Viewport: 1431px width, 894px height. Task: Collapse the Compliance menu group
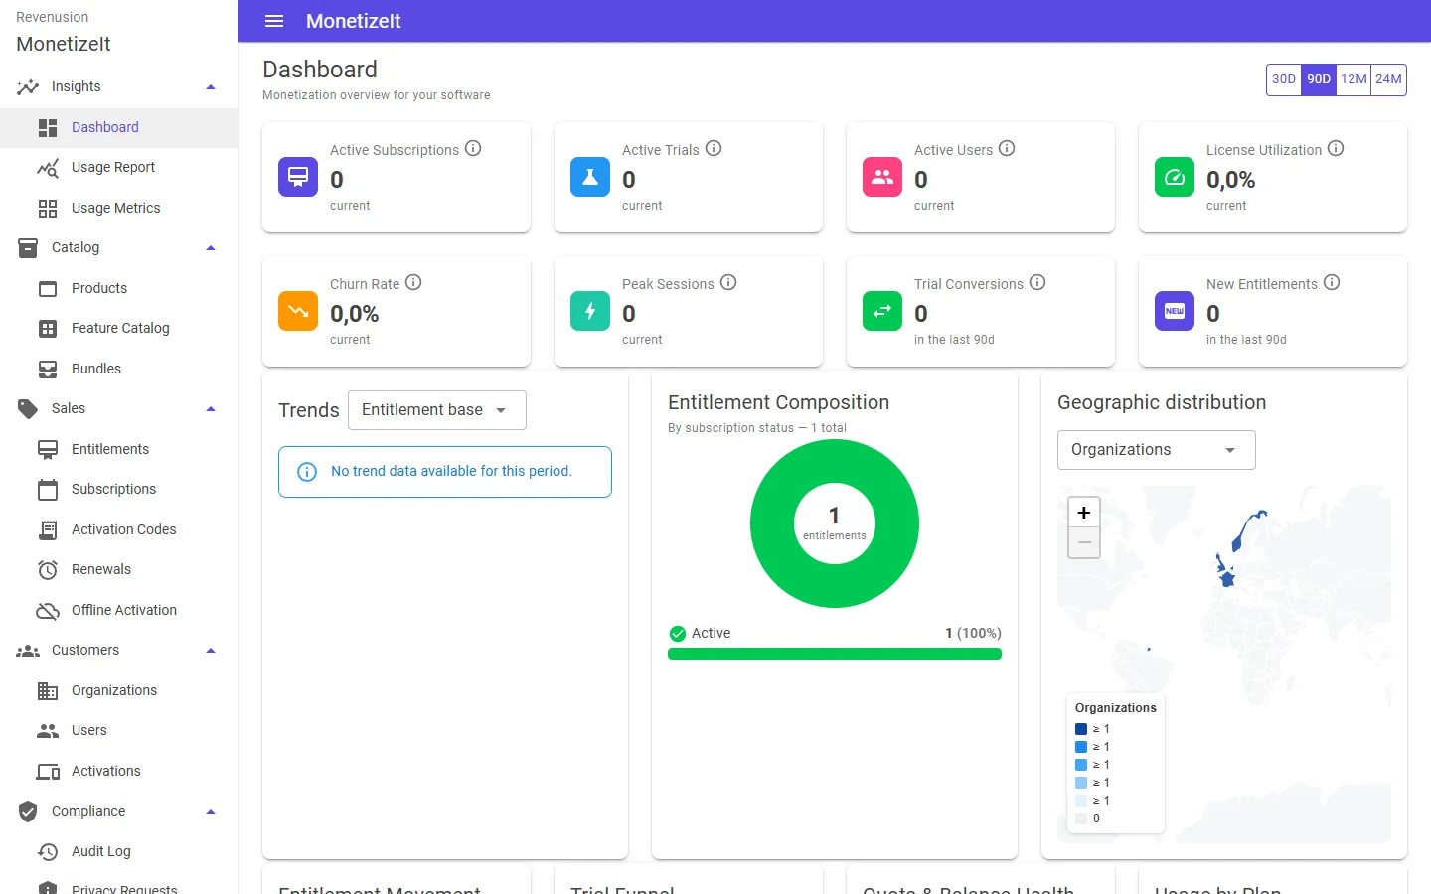coord(211,812)
